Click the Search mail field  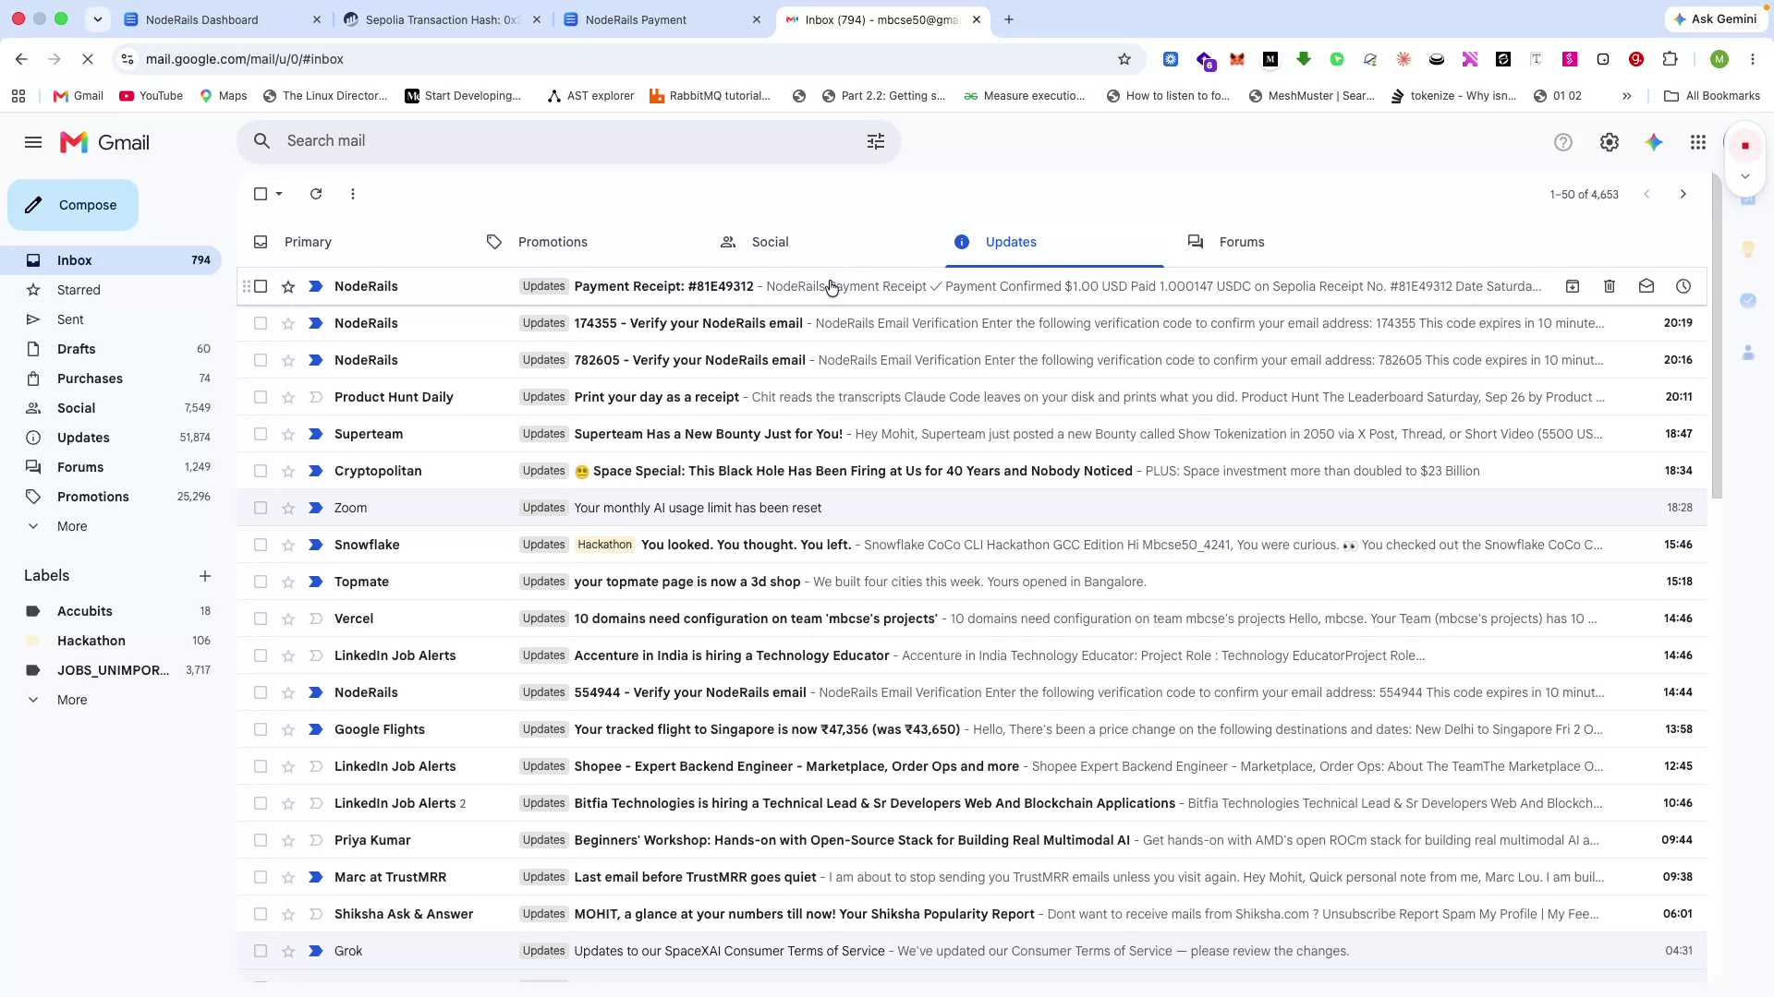click(568, 141)
